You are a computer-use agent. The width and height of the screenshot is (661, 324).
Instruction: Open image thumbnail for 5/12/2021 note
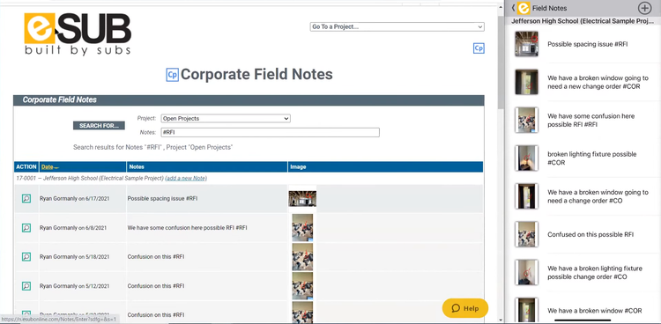click(x=302, y=285)
